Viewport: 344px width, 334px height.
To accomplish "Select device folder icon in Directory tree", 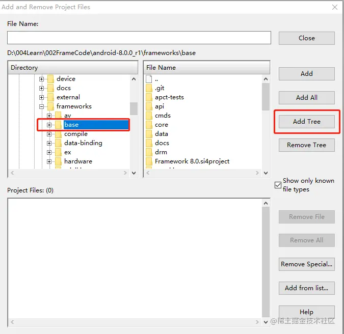I will 50,79.
